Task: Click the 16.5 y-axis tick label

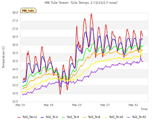Action: pos(15,37)
